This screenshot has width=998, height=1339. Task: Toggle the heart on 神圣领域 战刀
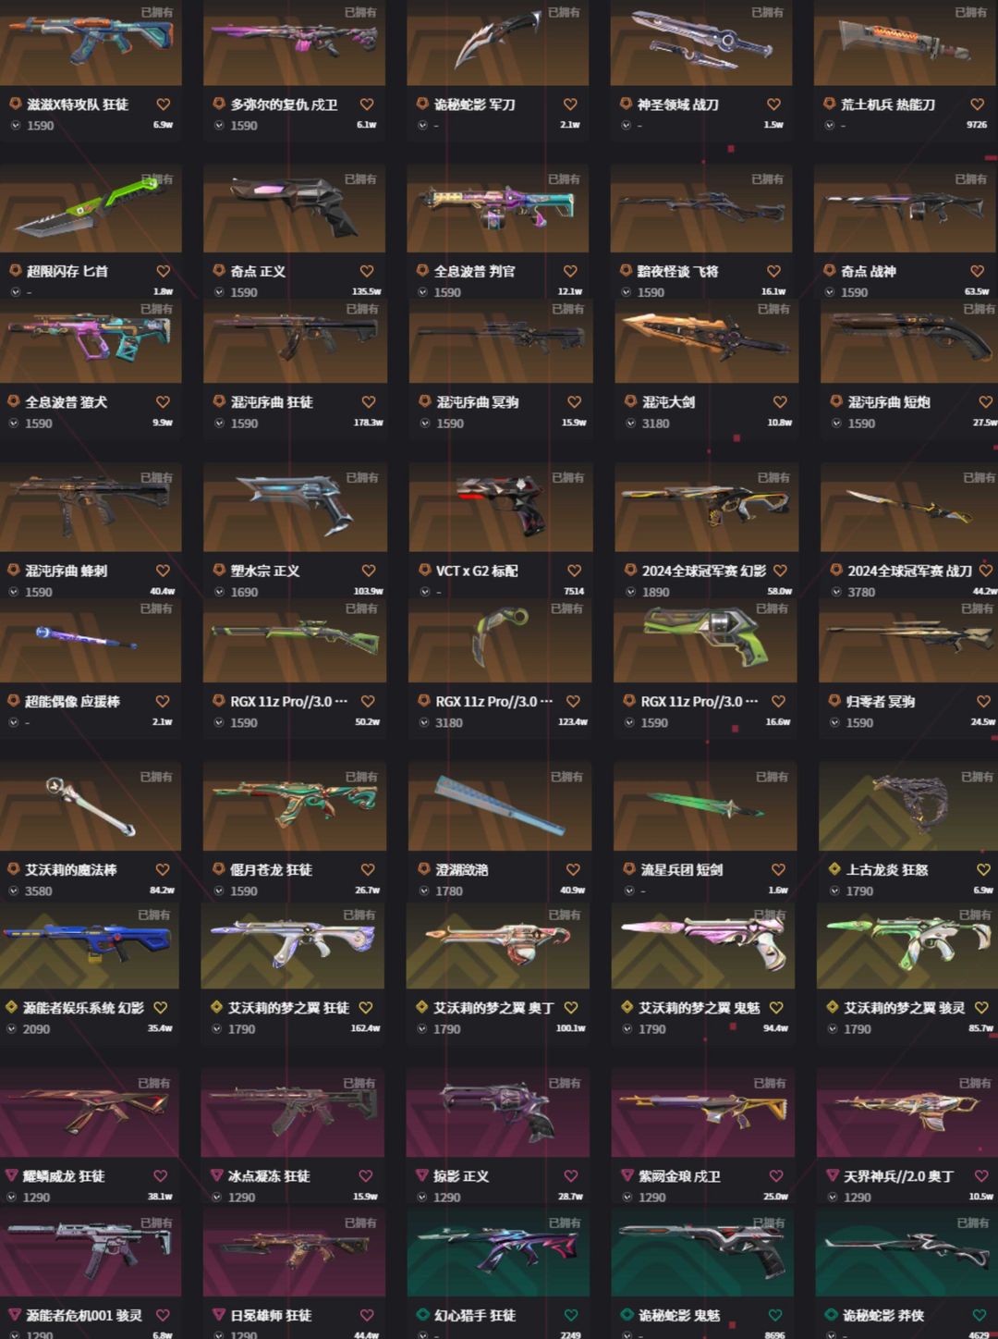coord(773,104)
